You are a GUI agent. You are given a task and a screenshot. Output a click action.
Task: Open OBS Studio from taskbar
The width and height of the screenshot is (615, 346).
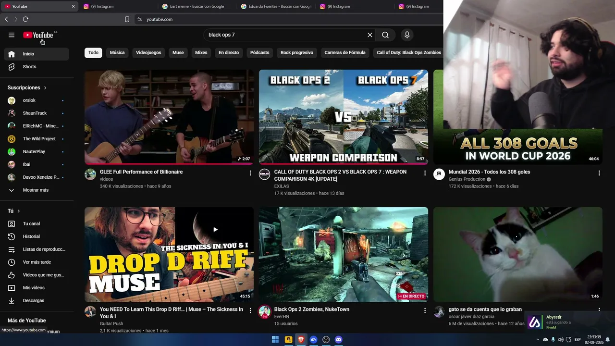tap(326, 340)
